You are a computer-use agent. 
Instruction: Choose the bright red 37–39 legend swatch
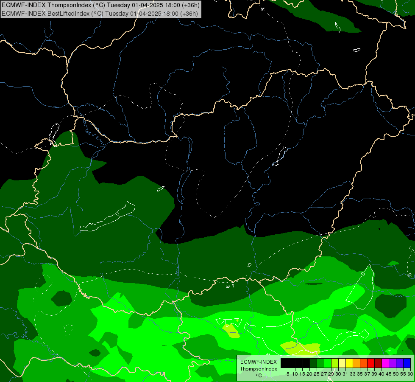pos(371,363)
